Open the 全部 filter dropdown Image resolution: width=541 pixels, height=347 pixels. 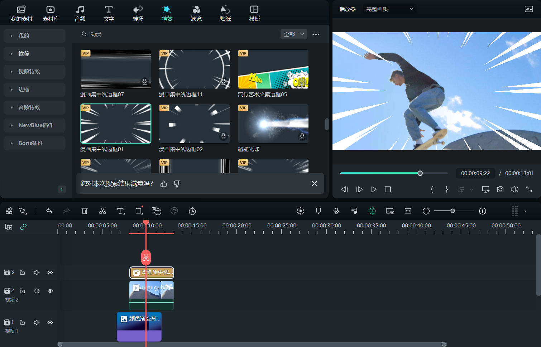[x=294, y=34]
